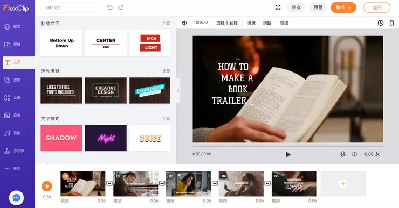Open the Music sidebar section
Screen dimensions: 399x208
(x=13, y=133)
